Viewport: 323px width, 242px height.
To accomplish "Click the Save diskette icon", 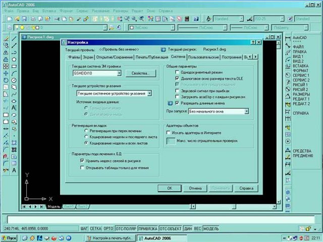I will click(24, 19).
